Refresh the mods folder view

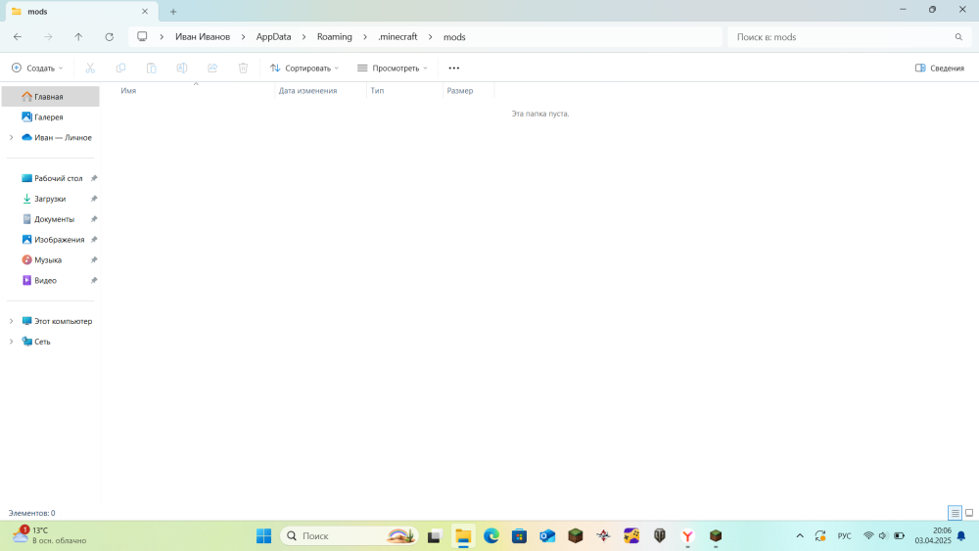[110, 37]
